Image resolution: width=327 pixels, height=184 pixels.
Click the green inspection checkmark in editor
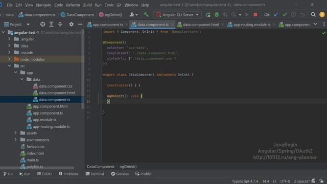(323, 33)
